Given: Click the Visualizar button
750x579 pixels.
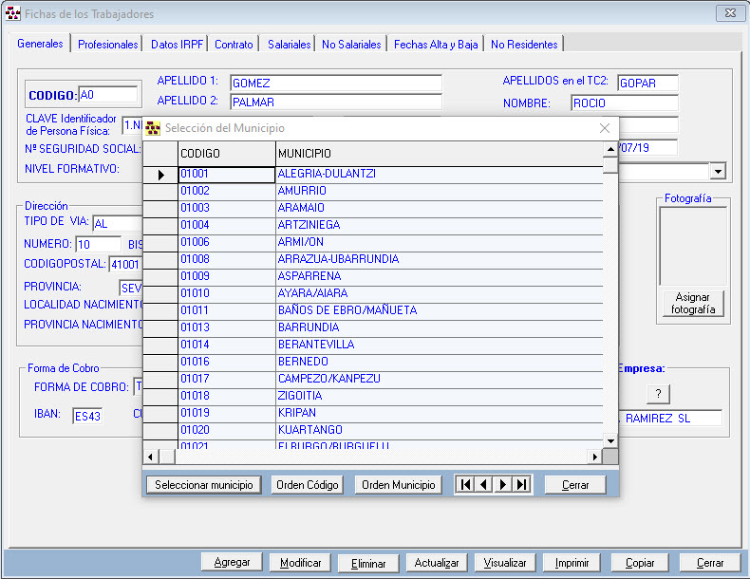Looking at the screenshot, I should tap(505, 563).
